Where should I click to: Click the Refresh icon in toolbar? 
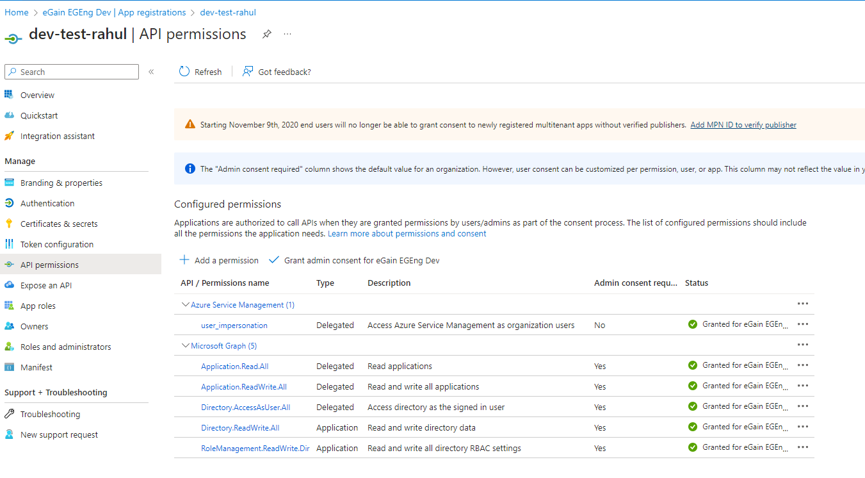click(184, 72)
